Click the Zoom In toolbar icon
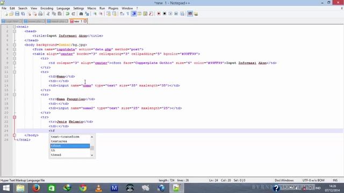Screen dimensions: 344x193 click(x=95, y=14)
